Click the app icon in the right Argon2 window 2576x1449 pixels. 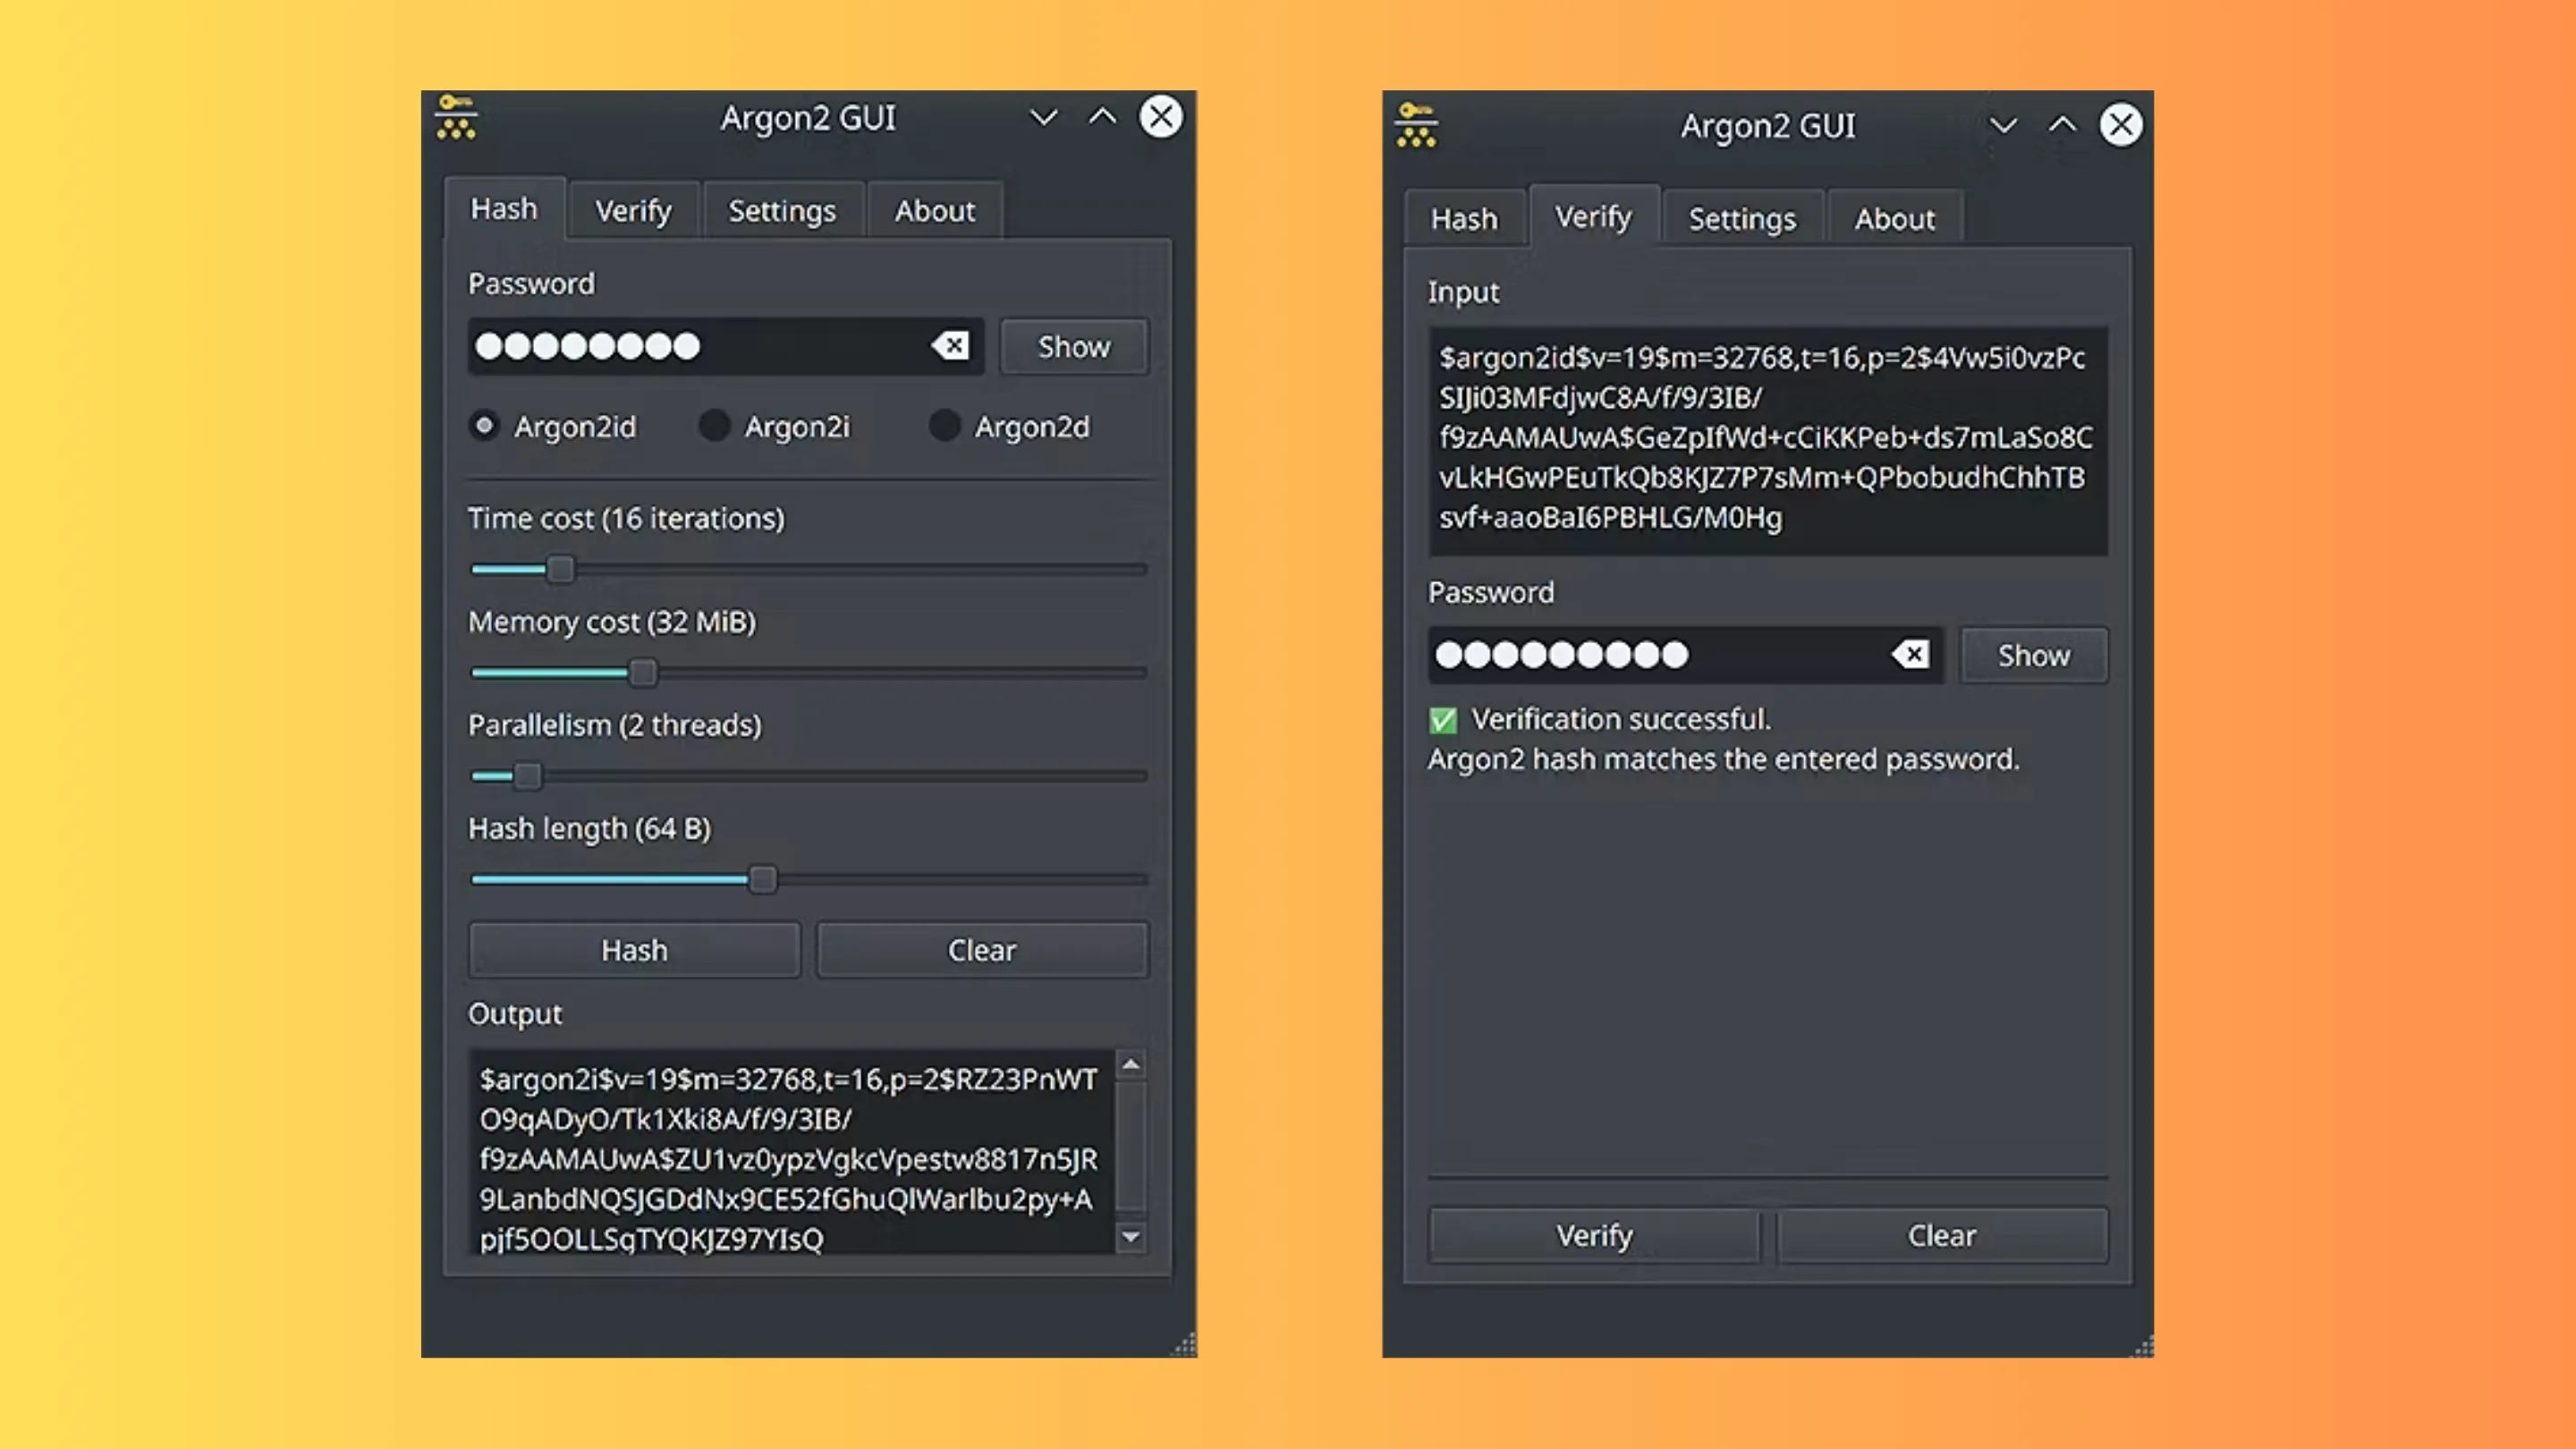click(x=1416, y=125)
